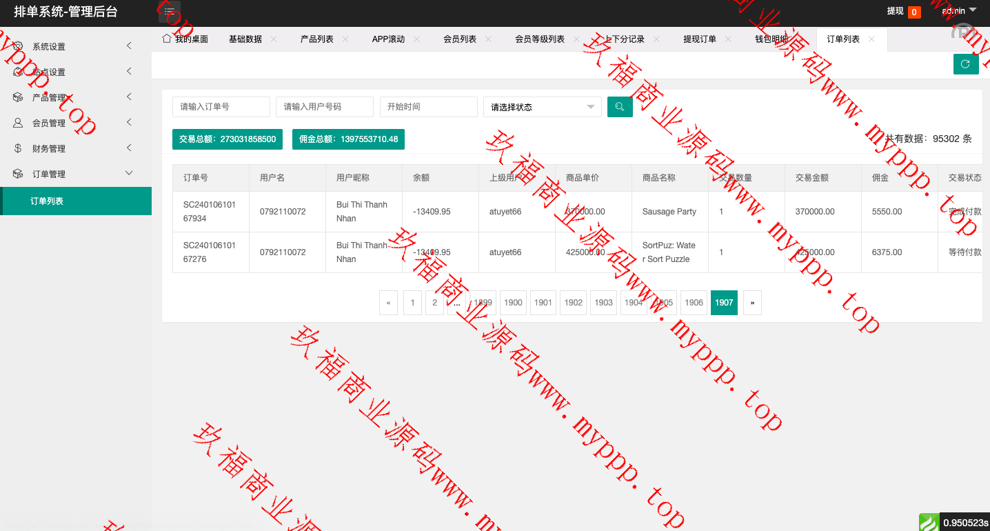Click the green search magnifier button
Image resolution: width=990 pixels, height=531 pixels.
(x=620, y=107)
